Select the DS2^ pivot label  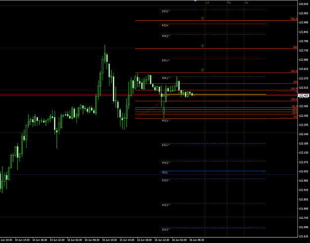point(166,180)
